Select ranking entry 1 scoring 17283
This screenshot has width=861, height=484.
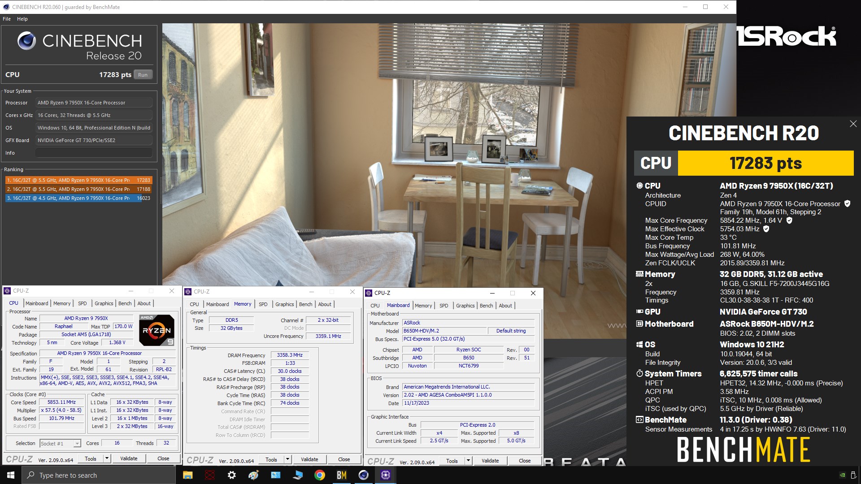click(x=79, y=180)
